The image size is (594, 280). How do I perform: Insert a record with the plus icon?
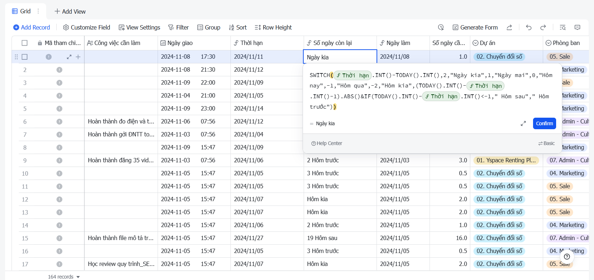(78, 57)
